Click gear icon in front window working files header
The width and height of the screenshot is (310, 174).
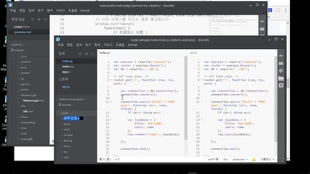click(x=86, y=54)
